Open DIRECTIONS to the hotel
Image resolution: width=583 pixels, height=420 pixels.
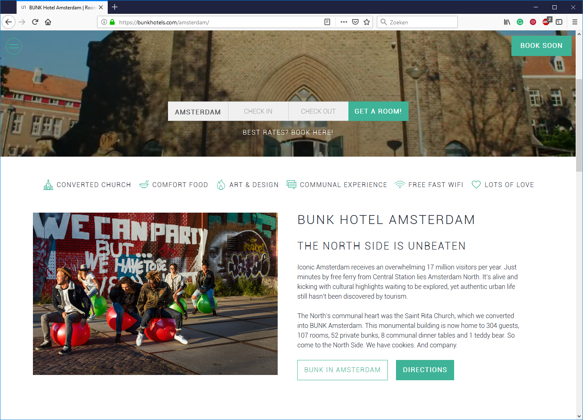pyautogui.click(x=425, y=370)
